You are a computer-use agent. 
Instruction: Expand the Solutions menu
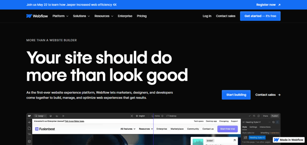coord(81,16)
